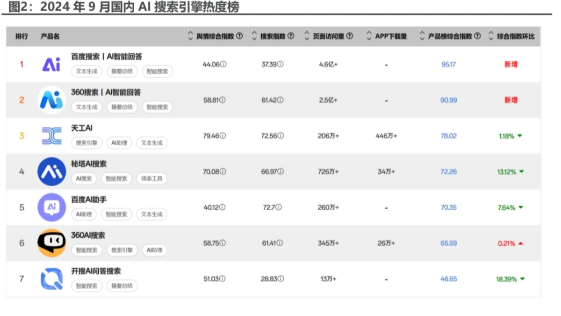Click help icon beside 产品榜综合指数 header
The image size is (561, 316).
pos(477,36)
